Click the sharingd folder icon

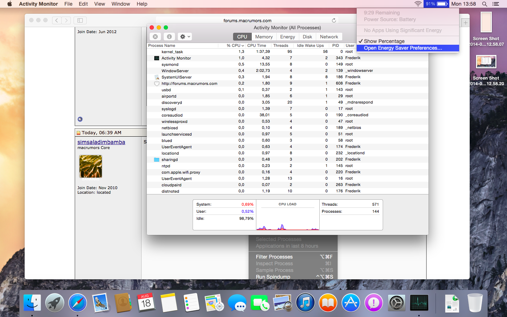point(157,160)
